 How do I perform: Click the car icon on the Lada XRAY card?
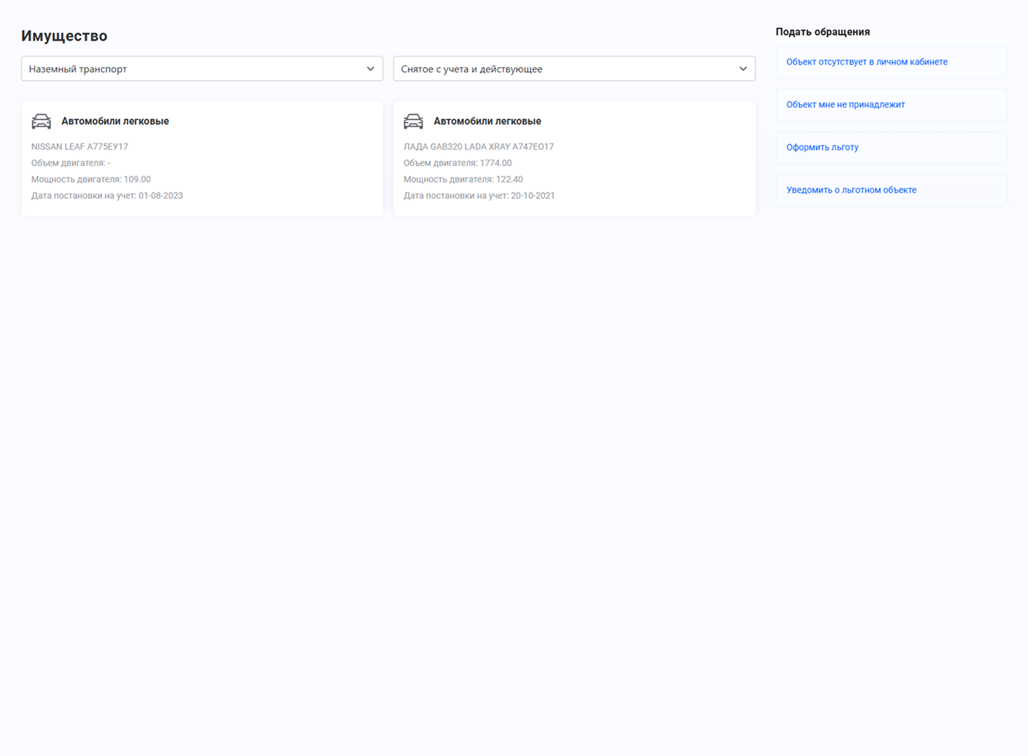(413, 121)
